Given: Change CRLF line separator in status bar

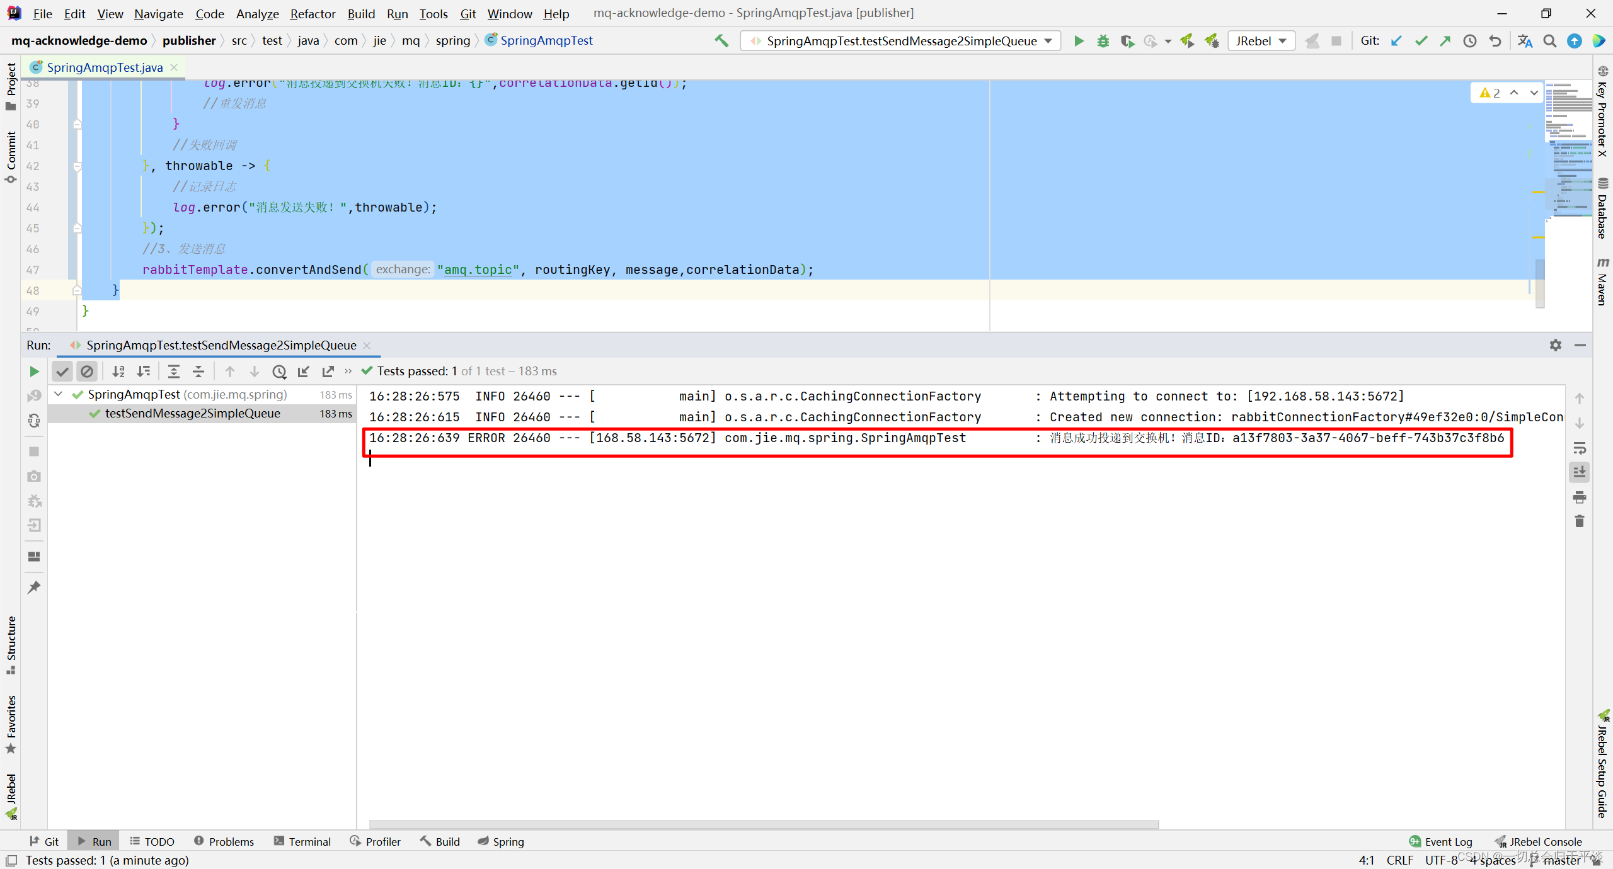Looking at the screenshot, I should (1399, 860).
